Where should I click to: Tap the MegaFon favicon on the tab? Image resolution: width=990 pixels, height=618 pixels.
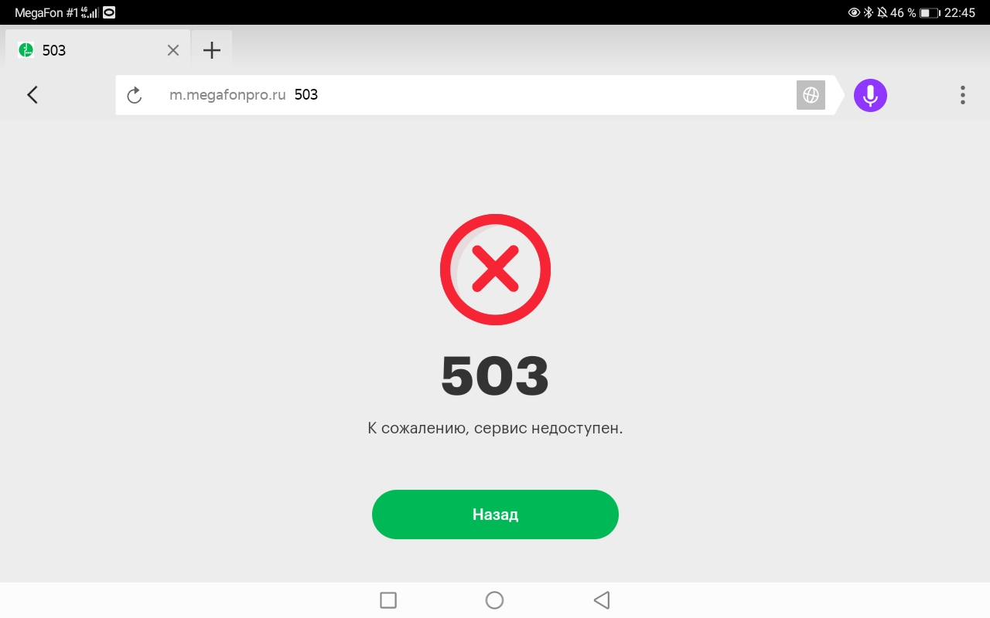pyautogui.click(x=26, y=50)
